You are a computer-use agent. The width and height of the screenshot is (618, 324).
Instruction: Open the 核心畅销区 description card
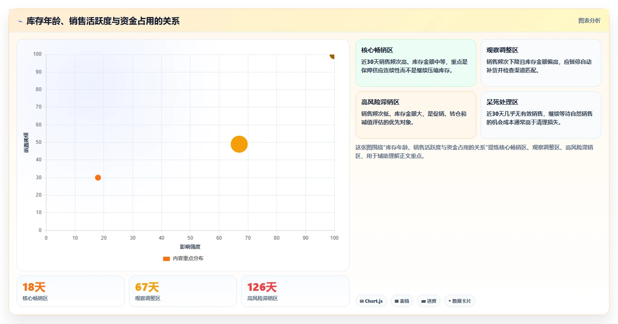click(416, 63)
